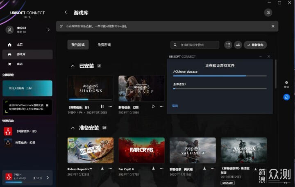Screen dimensions: 295x187
Task: Open the Assassin's Creed Valhalla cover thumbnail
Action: [193, 150]
